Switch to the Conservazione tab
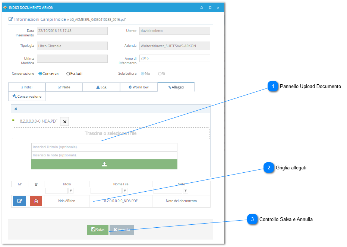 click(27, 96)
